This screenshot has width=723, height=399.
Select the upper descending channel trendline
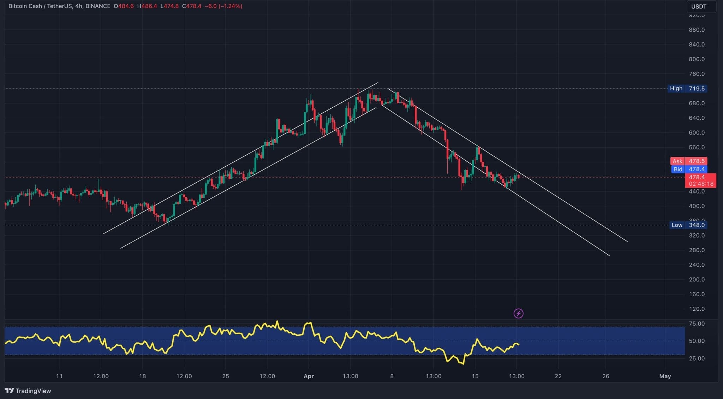tap(565, 202)
